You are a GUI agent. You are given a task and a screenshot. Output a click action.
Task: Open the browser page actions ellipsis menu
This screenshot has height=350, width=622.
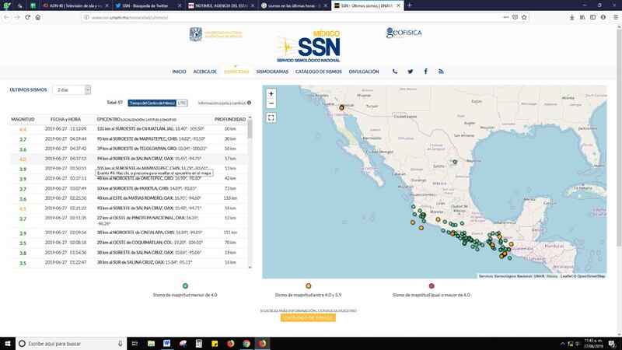click(x=506, y=17)
